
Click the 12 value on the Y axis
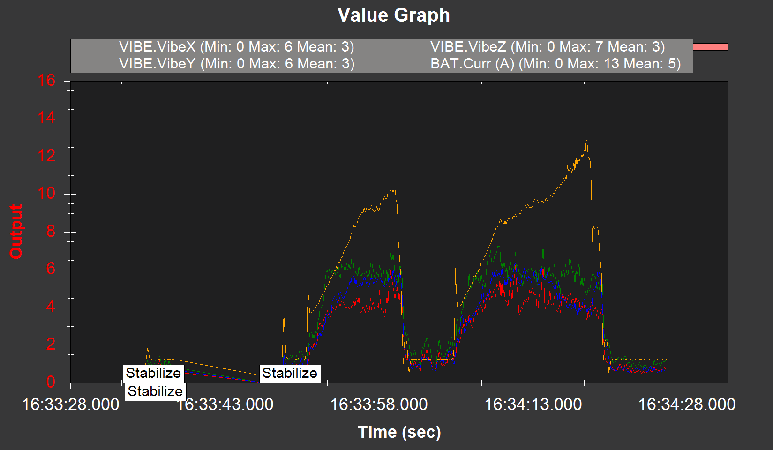47,156
